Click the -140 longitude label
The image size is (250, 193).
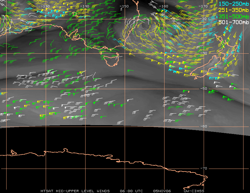click(84, 6)
